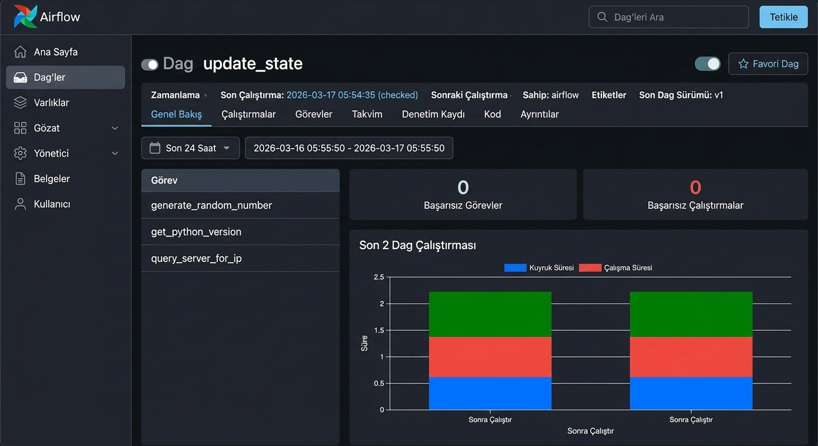Click the search magnifier icon
The image size is (818, 446).
click(x=602, y=17)
